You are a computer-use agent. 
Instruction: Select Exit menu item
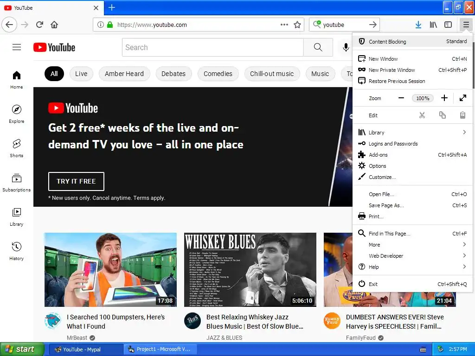[x=412, y=284]
